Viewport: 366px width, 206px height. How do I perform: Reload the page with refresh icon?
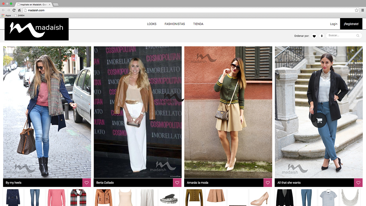14,10
